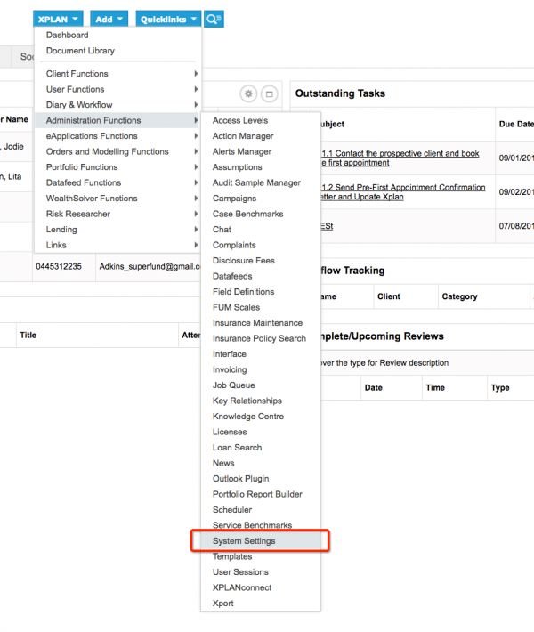Expand Client Functions submenu arrow

pos(196,73)
